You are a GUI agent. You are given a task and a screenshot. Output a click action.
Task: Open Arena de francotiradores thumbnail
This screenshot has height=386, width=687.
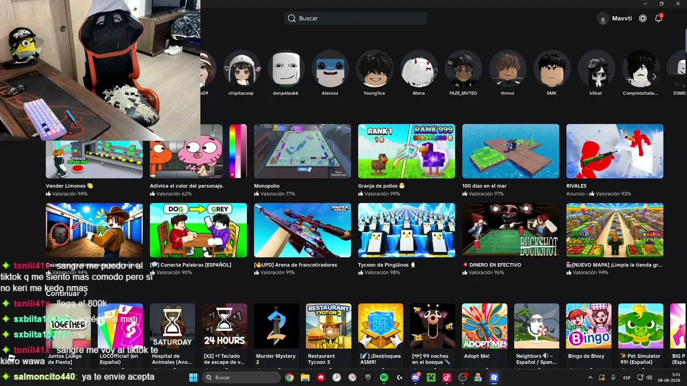(302, 230)
